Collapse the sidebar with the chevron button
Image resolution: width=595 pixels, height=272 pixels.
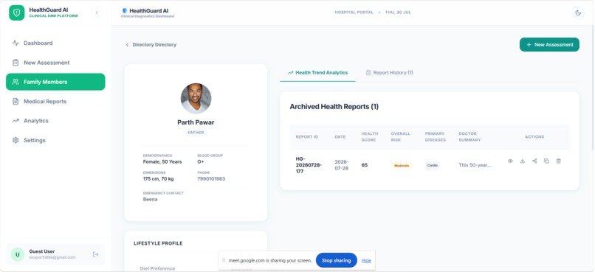97,13
